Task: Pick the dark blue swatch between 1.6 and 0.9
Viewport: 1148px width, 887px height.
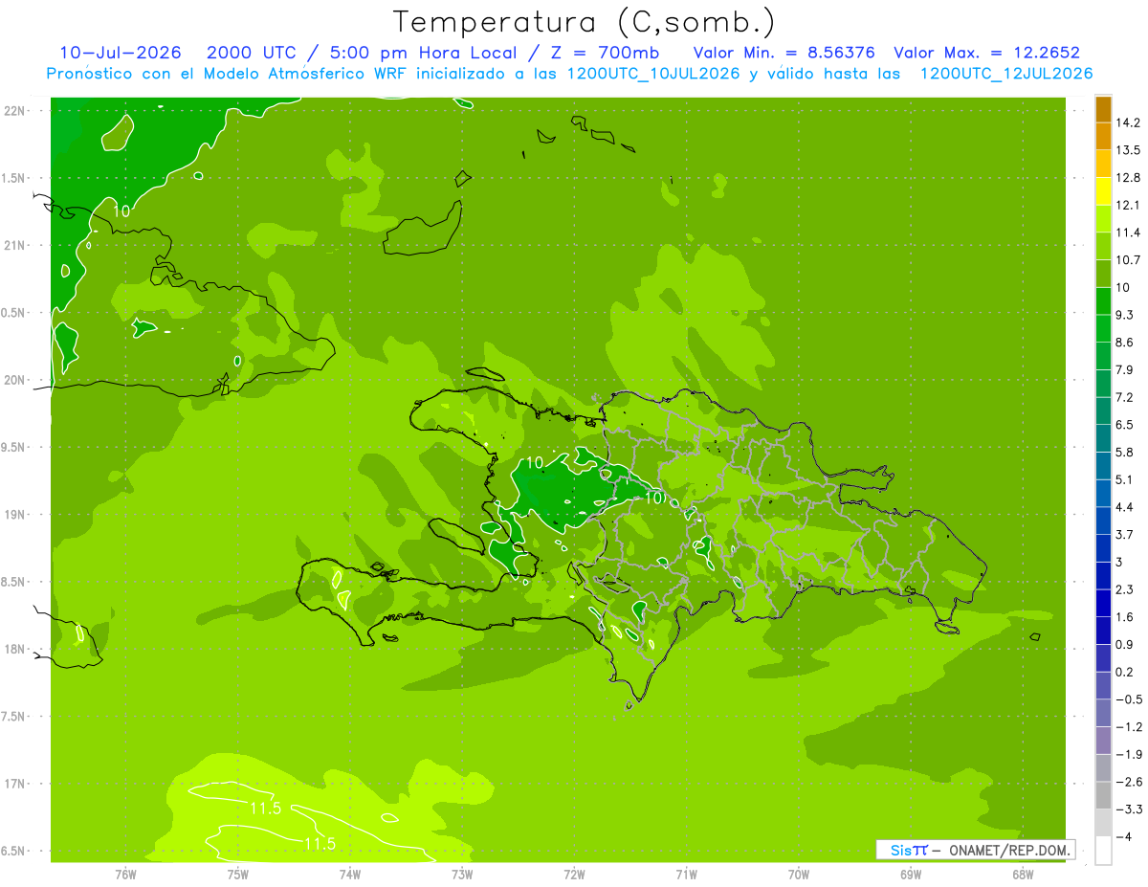Action: (1103, 631)
